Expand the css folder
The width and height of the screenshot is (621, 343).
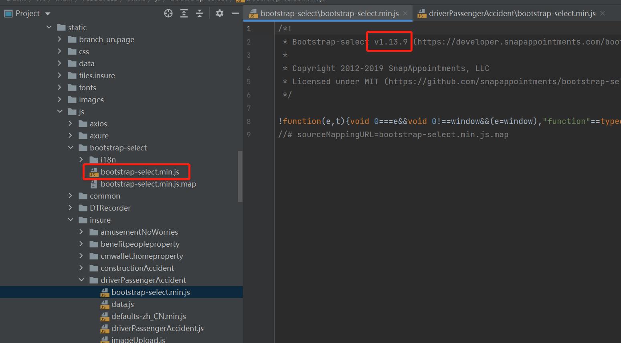coord(60,51)
